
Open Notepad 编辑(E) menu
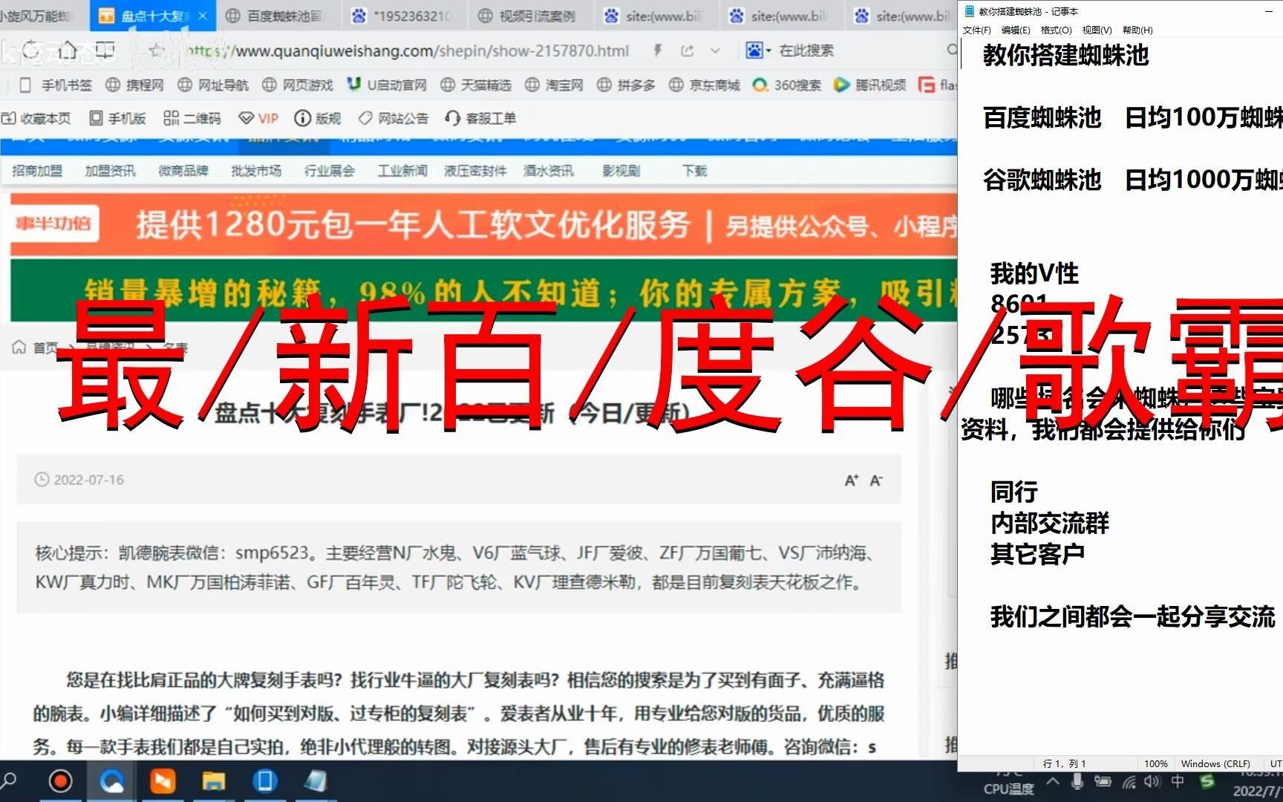click(x=1016, y=30)
